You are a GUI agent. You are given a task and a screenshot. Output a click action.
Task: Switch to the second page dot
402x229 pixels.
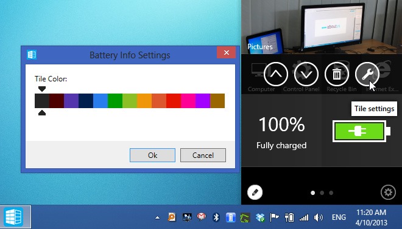click(x=322, y=193)
